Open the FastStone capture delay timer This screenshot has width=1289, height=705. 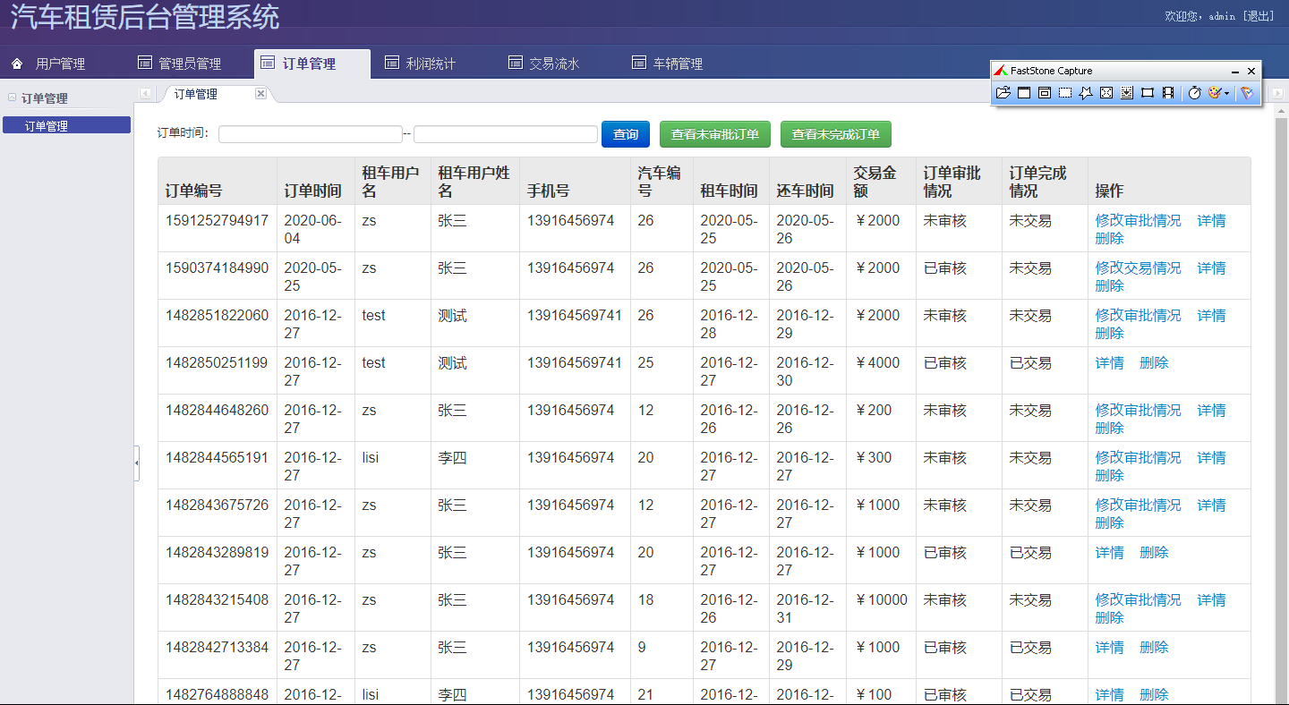(1194, 92)
